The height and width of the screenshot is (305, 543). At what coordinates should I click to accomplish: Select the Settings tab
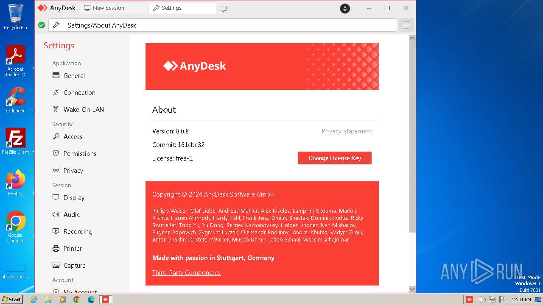tap(183, 8)
